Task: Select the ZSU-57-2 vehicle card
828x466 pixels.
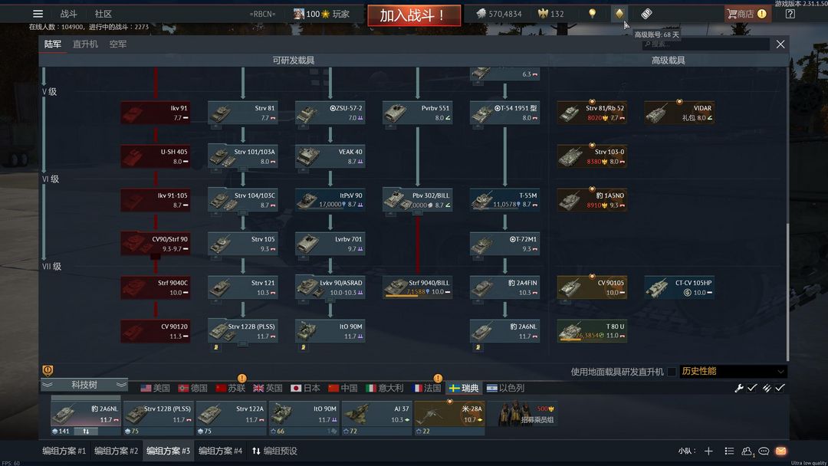Action: point(330,113)
